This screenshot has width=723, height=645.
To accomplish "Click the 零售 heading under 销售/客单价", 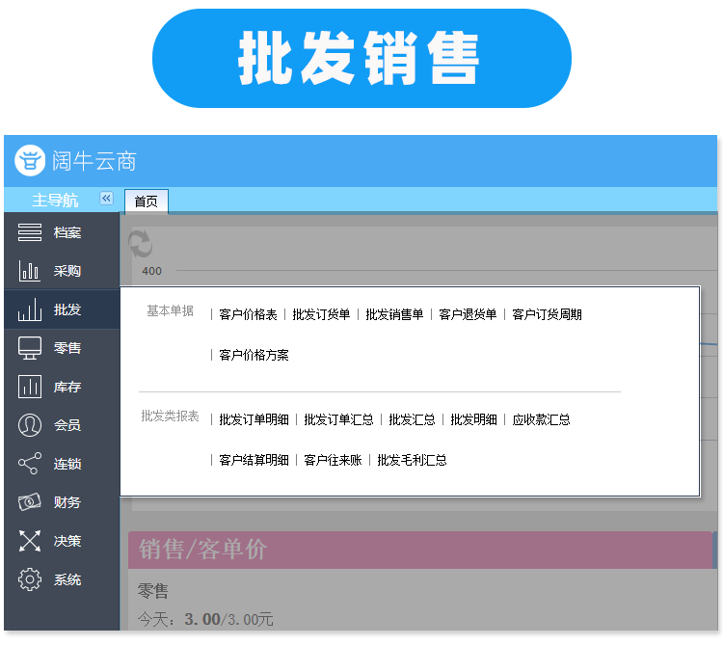I will coord(152,591).
